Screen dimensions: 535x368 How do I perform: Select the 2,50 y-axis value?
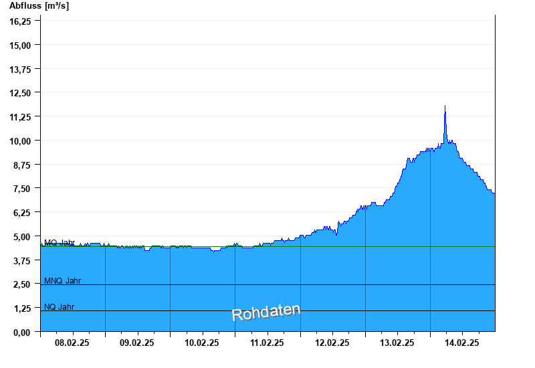[x=22, y=284]
